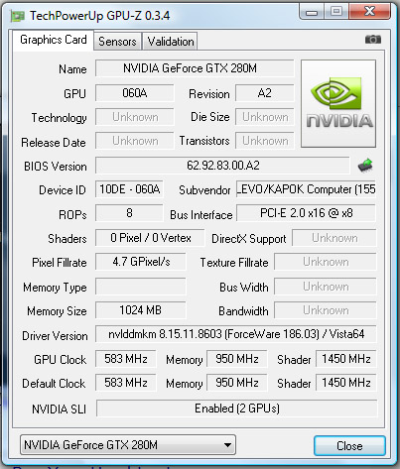Click the Transistors field showing Unknown

tap(264, 141)
